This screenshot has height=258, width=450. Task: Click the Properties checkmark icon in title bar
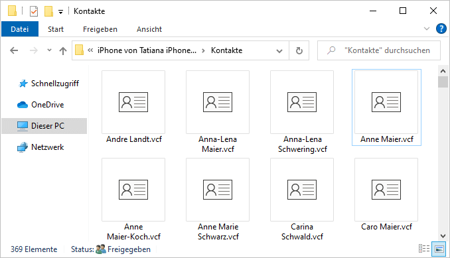click(x=34, y=11)
